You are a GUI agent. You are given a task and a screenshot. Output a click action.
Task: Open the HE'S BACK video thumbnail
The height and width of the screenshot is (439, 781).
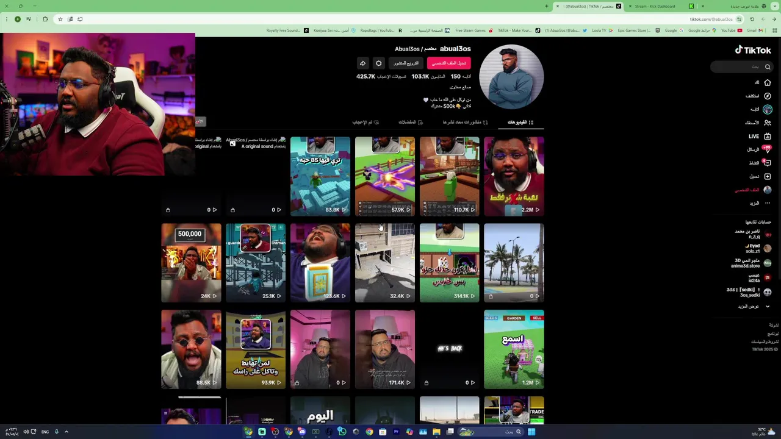click(x=449, y=349)
